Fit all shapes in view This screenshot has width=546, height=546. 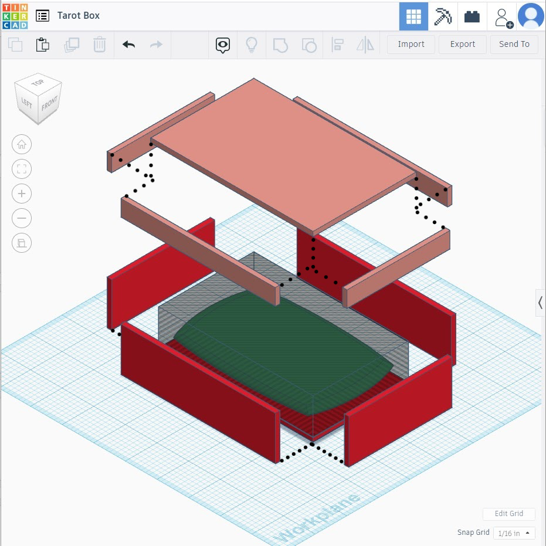[22, 169]
